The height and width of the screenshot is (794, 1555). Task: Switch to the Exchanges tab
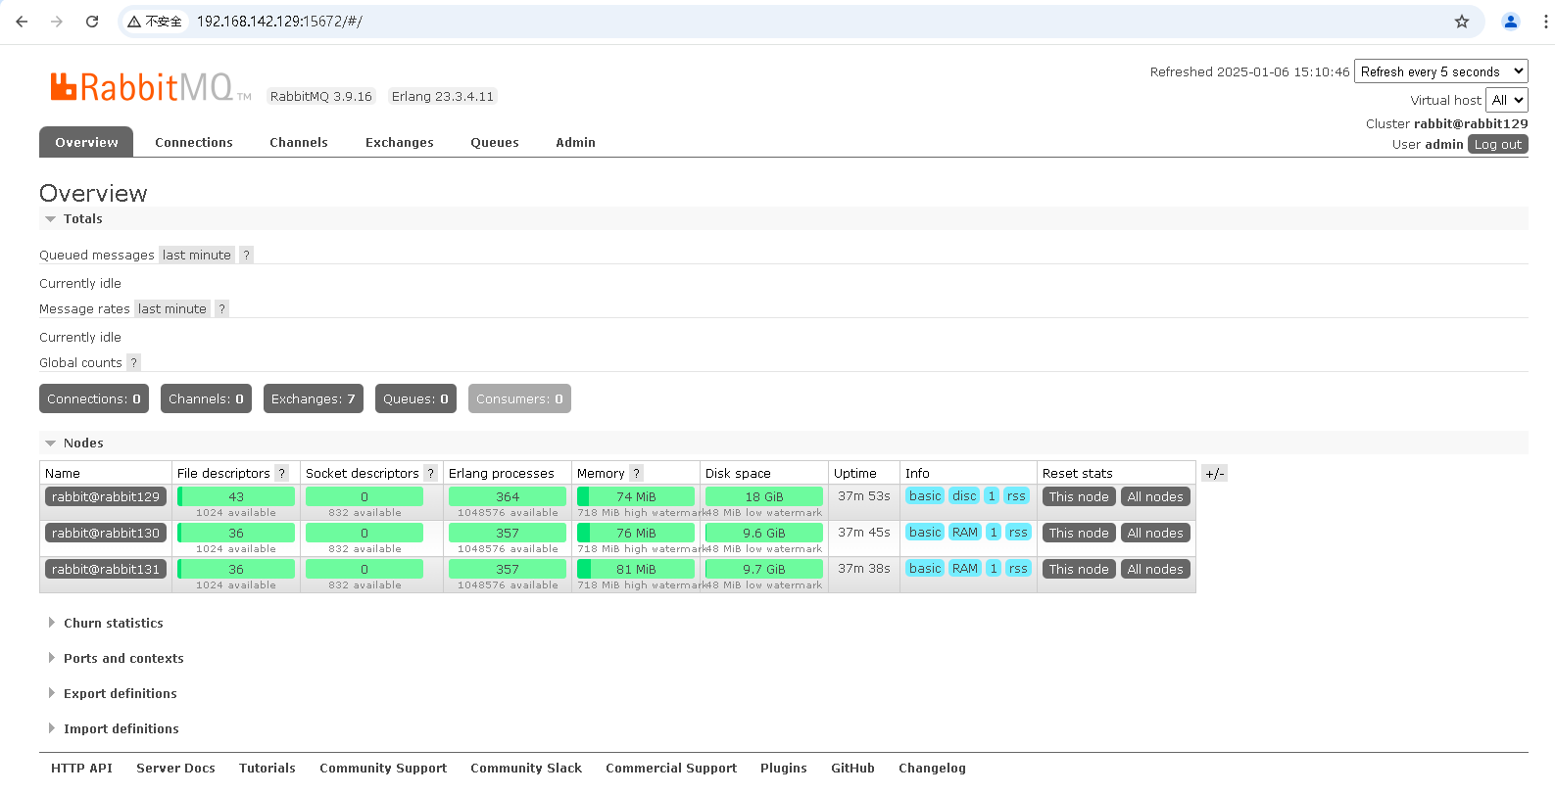(x=400, y=142)
